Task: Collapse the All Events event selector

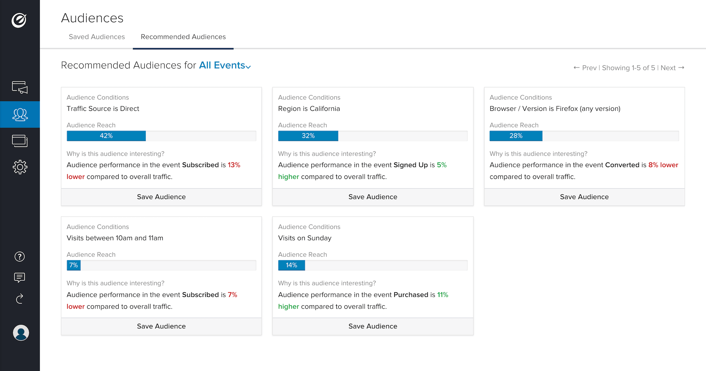Action: pos(222,65)
